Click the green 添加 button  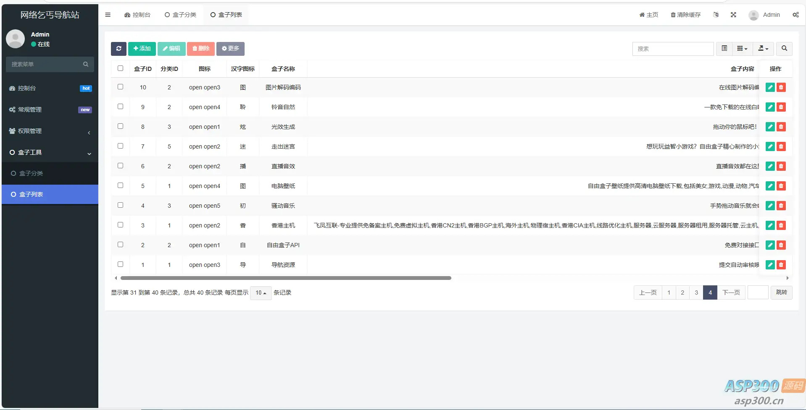click(x=142, y=49)
